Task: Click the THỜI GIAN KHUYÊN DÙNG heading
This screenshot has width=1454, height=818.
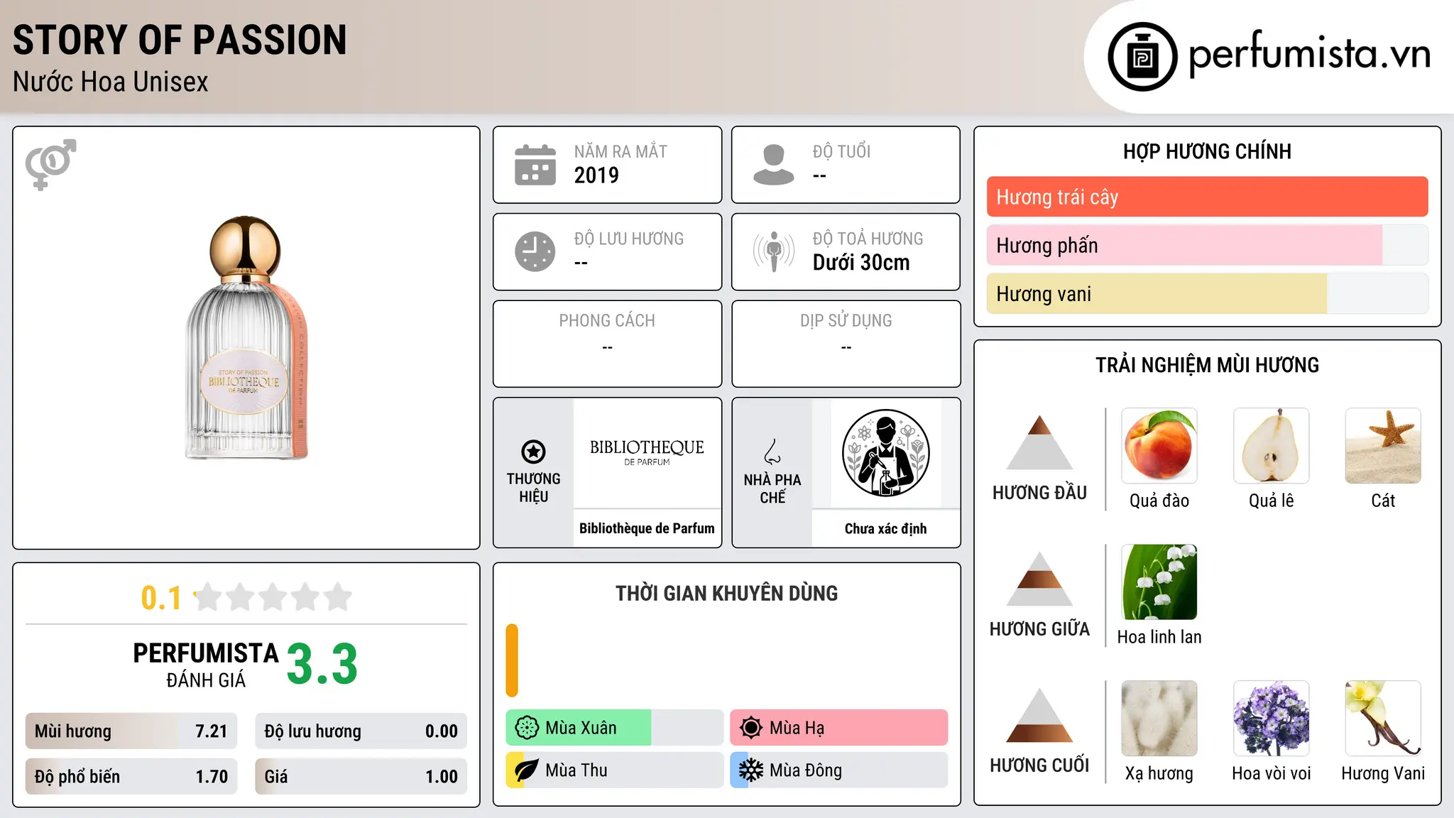Action: (x=726, y=593)
